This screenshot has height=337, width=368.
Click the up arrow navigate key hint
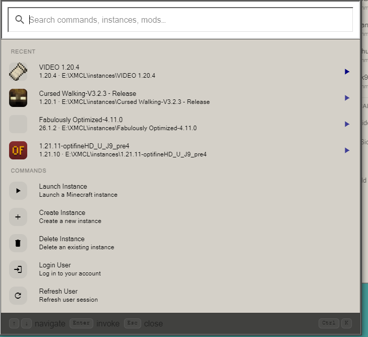14,323
